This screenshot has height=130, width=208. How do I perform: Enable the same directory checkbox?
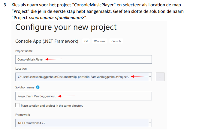pyautogui.click(x=17, y=105)
